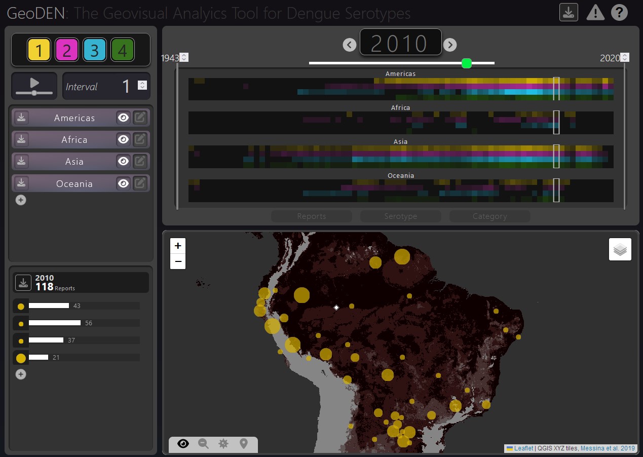Screen dimensions: 643x457
Task: Zoom out on the map
Action: tap(178, 261)
